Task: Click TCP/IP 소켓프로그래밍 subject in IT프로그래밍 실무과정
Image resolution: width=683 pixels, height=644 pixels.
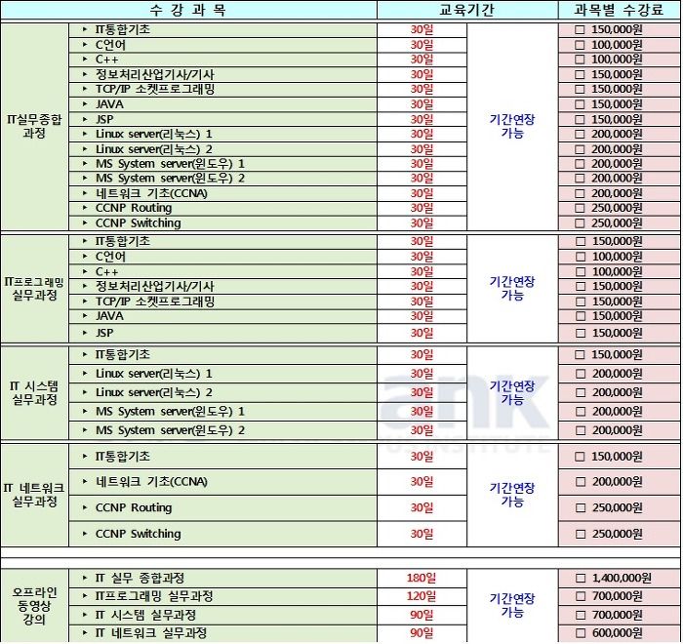Action: pos(155,302)
